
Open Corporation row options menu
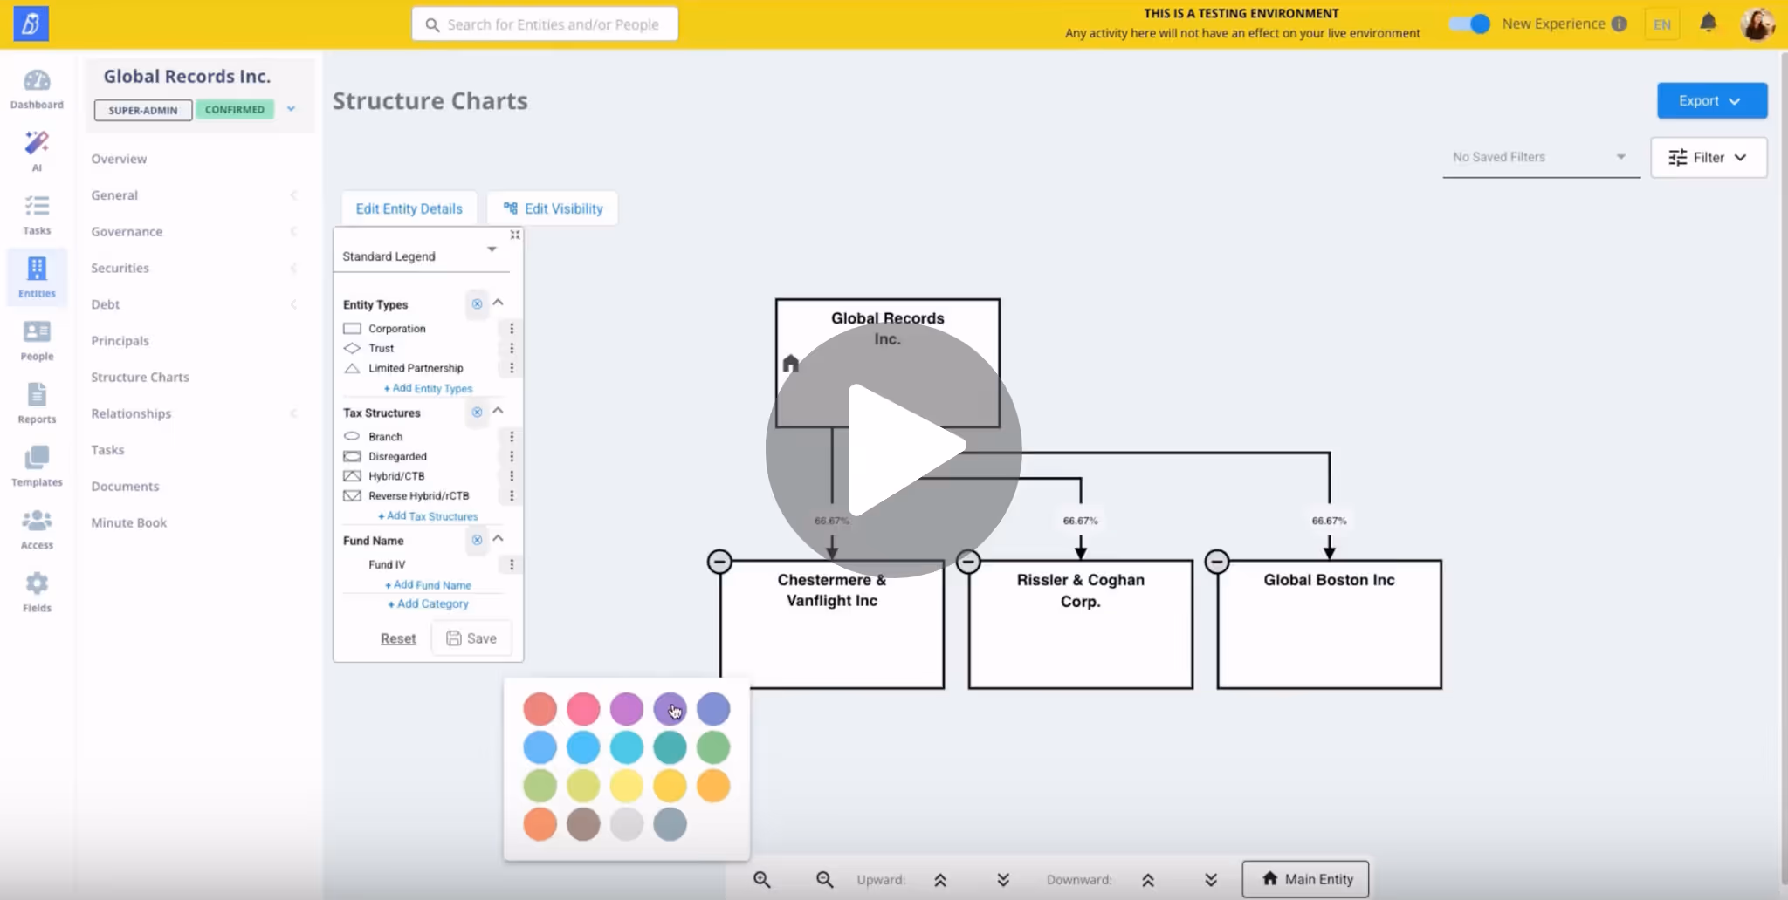[x=512, y=329]
